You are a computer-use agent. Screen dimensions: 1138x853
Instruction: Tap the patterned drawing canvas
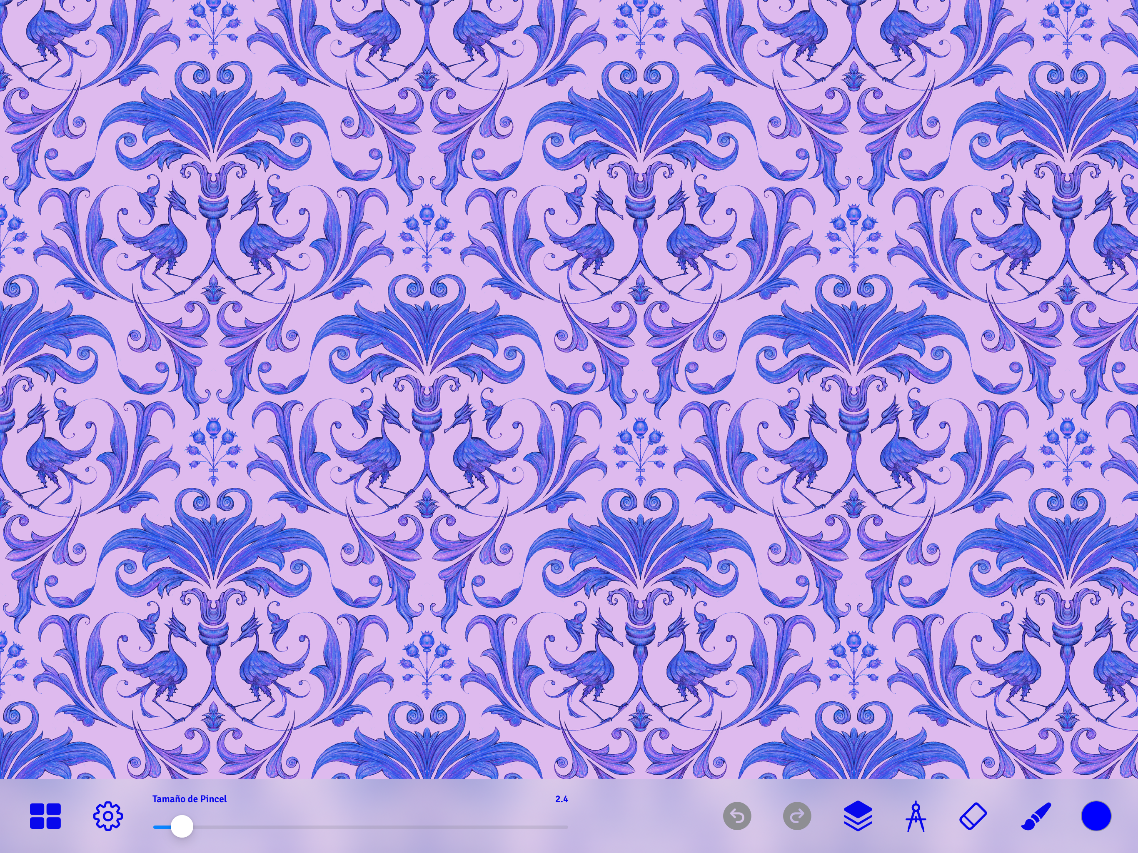coord(569,389)
